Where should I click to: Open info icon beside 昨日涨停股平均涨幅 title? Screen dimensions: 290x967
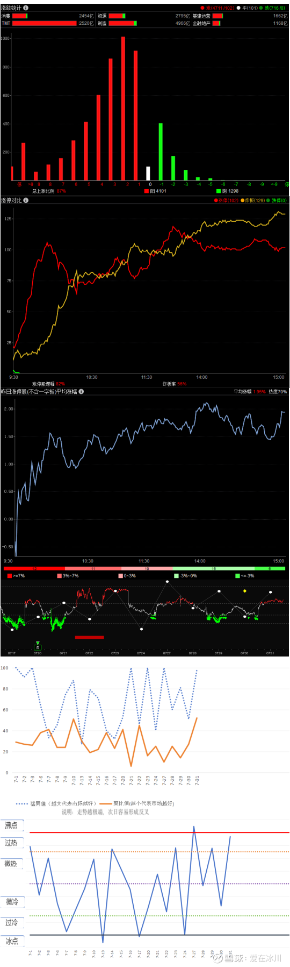click(81, 391)
